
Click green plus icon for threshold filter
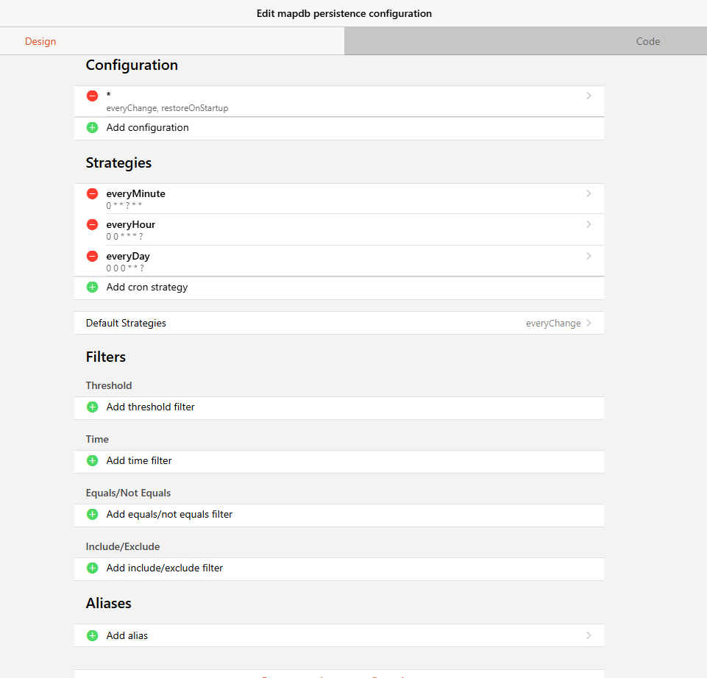coord(92,407)
